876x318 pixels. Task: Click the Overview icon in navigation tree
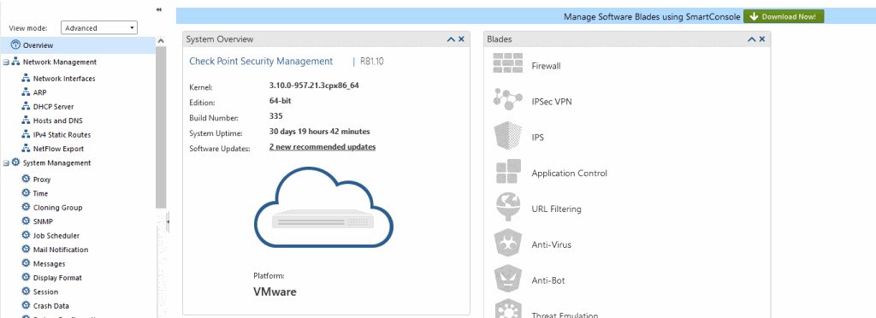click(15, 45)
